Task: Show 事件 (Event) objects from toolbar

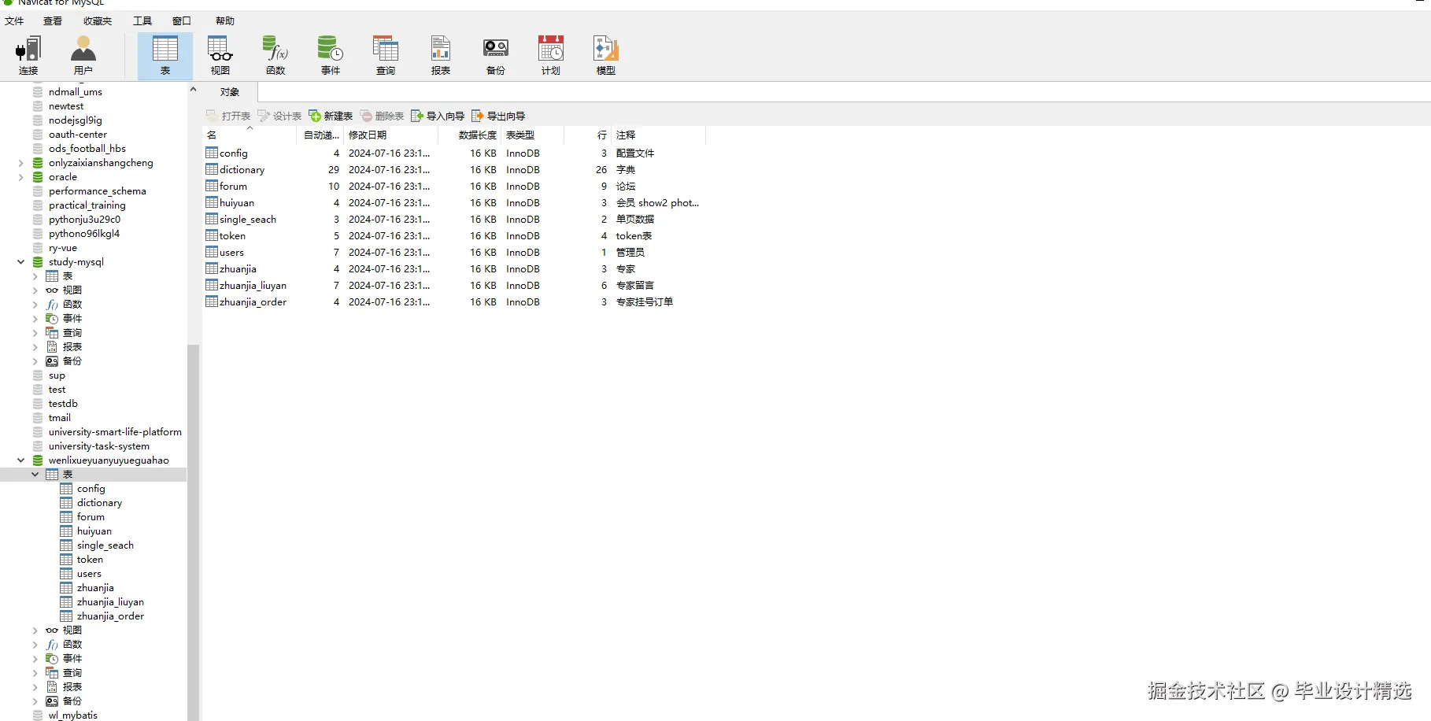Action: pyautogui.click(x=331, y=56)
